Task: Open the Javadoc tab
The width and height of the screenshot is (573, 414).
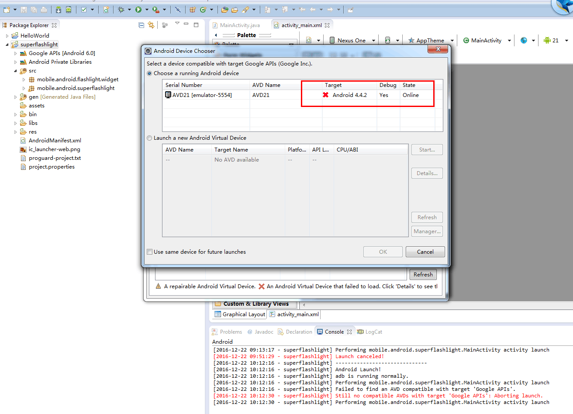Action: [260, 332]
